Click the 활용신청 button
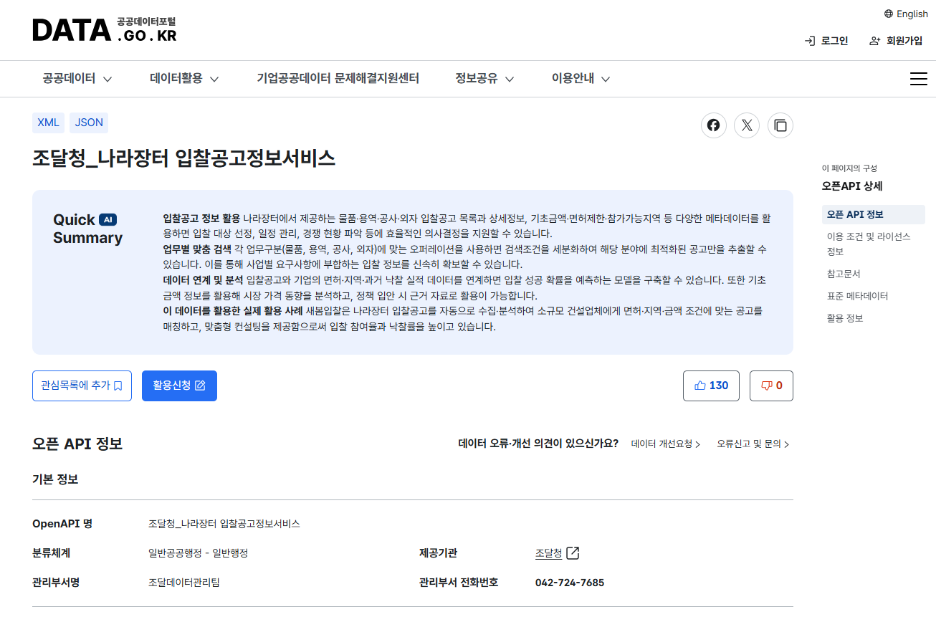 179,386
